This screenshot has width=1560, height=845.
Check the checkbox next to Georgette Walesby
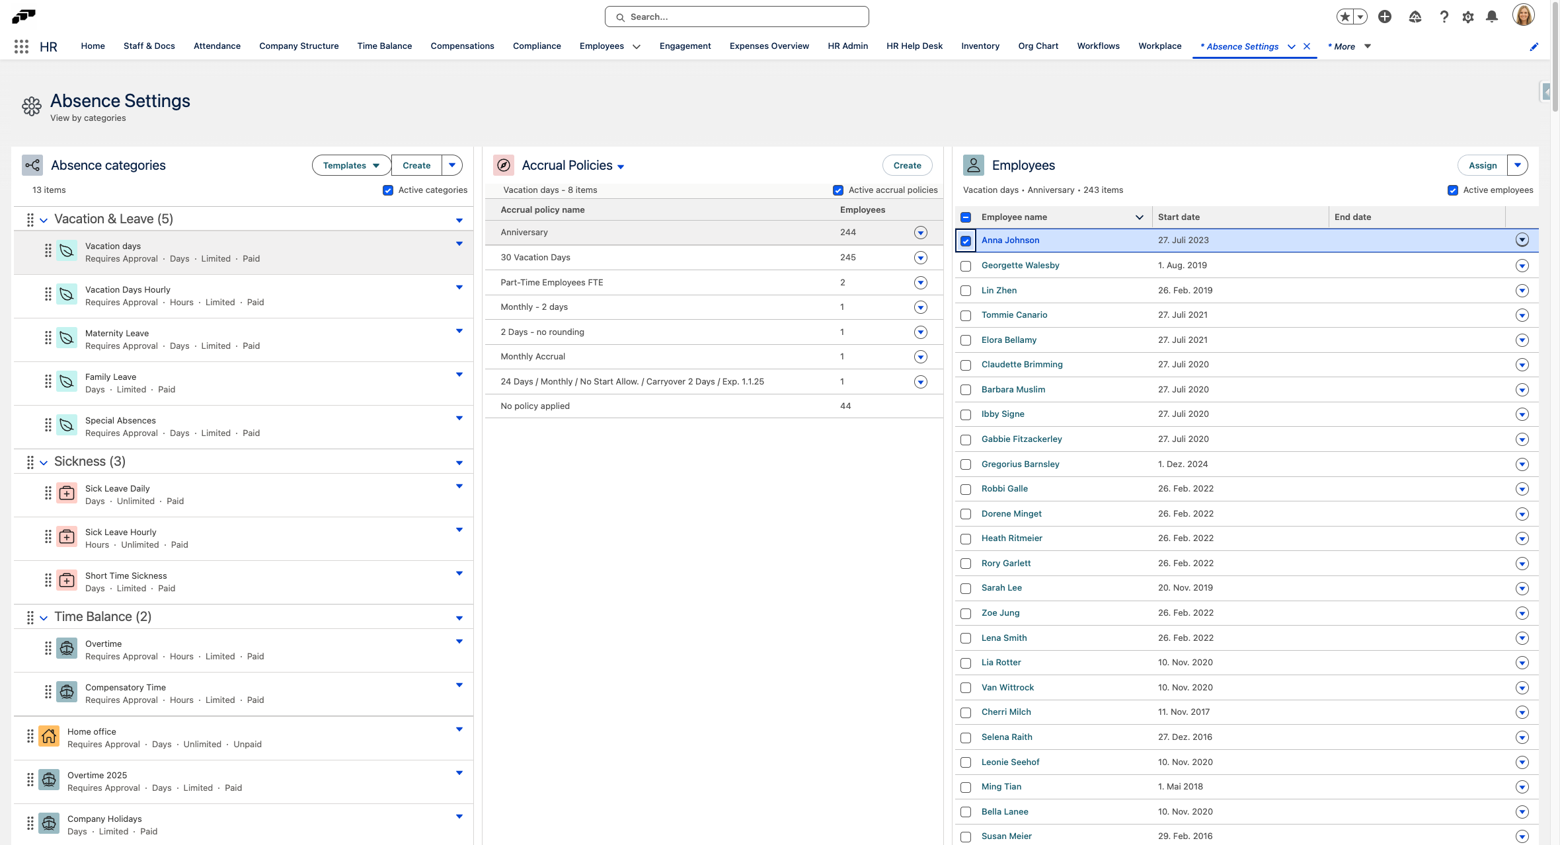click(966, 266)
